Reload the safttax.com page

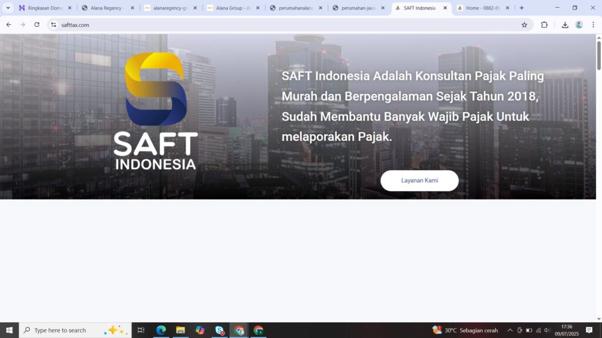point(37,25)
